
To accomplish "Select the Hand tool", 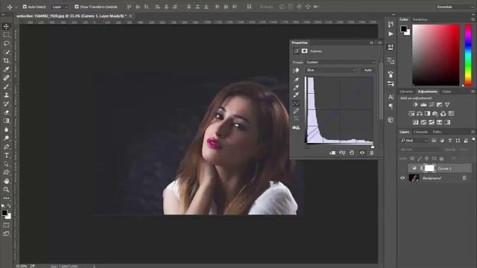I will pos(6,181).
